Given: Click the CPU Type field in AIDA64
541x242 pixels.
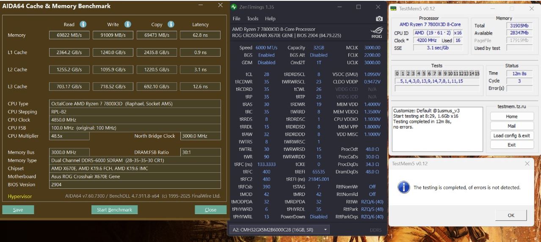Looking at the screenshot, I should [135, 104].
